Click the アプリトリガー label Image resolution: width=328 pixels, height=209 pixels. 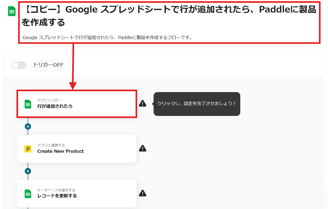click(50, 100)
